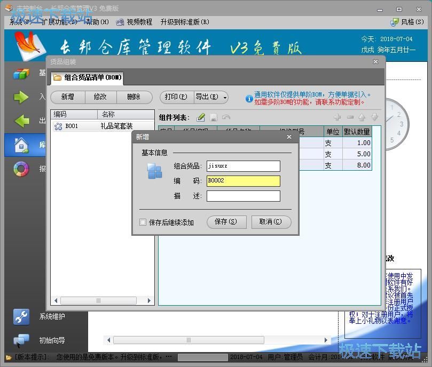Click the 新增 button in toolbar
The height and width of the screenshot is (367, 432).
(x=68, y=97)
